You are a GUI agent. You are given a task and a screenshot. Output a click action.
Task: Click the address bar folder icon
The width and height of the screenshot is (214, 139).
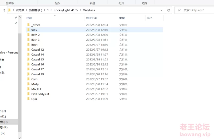9,10
